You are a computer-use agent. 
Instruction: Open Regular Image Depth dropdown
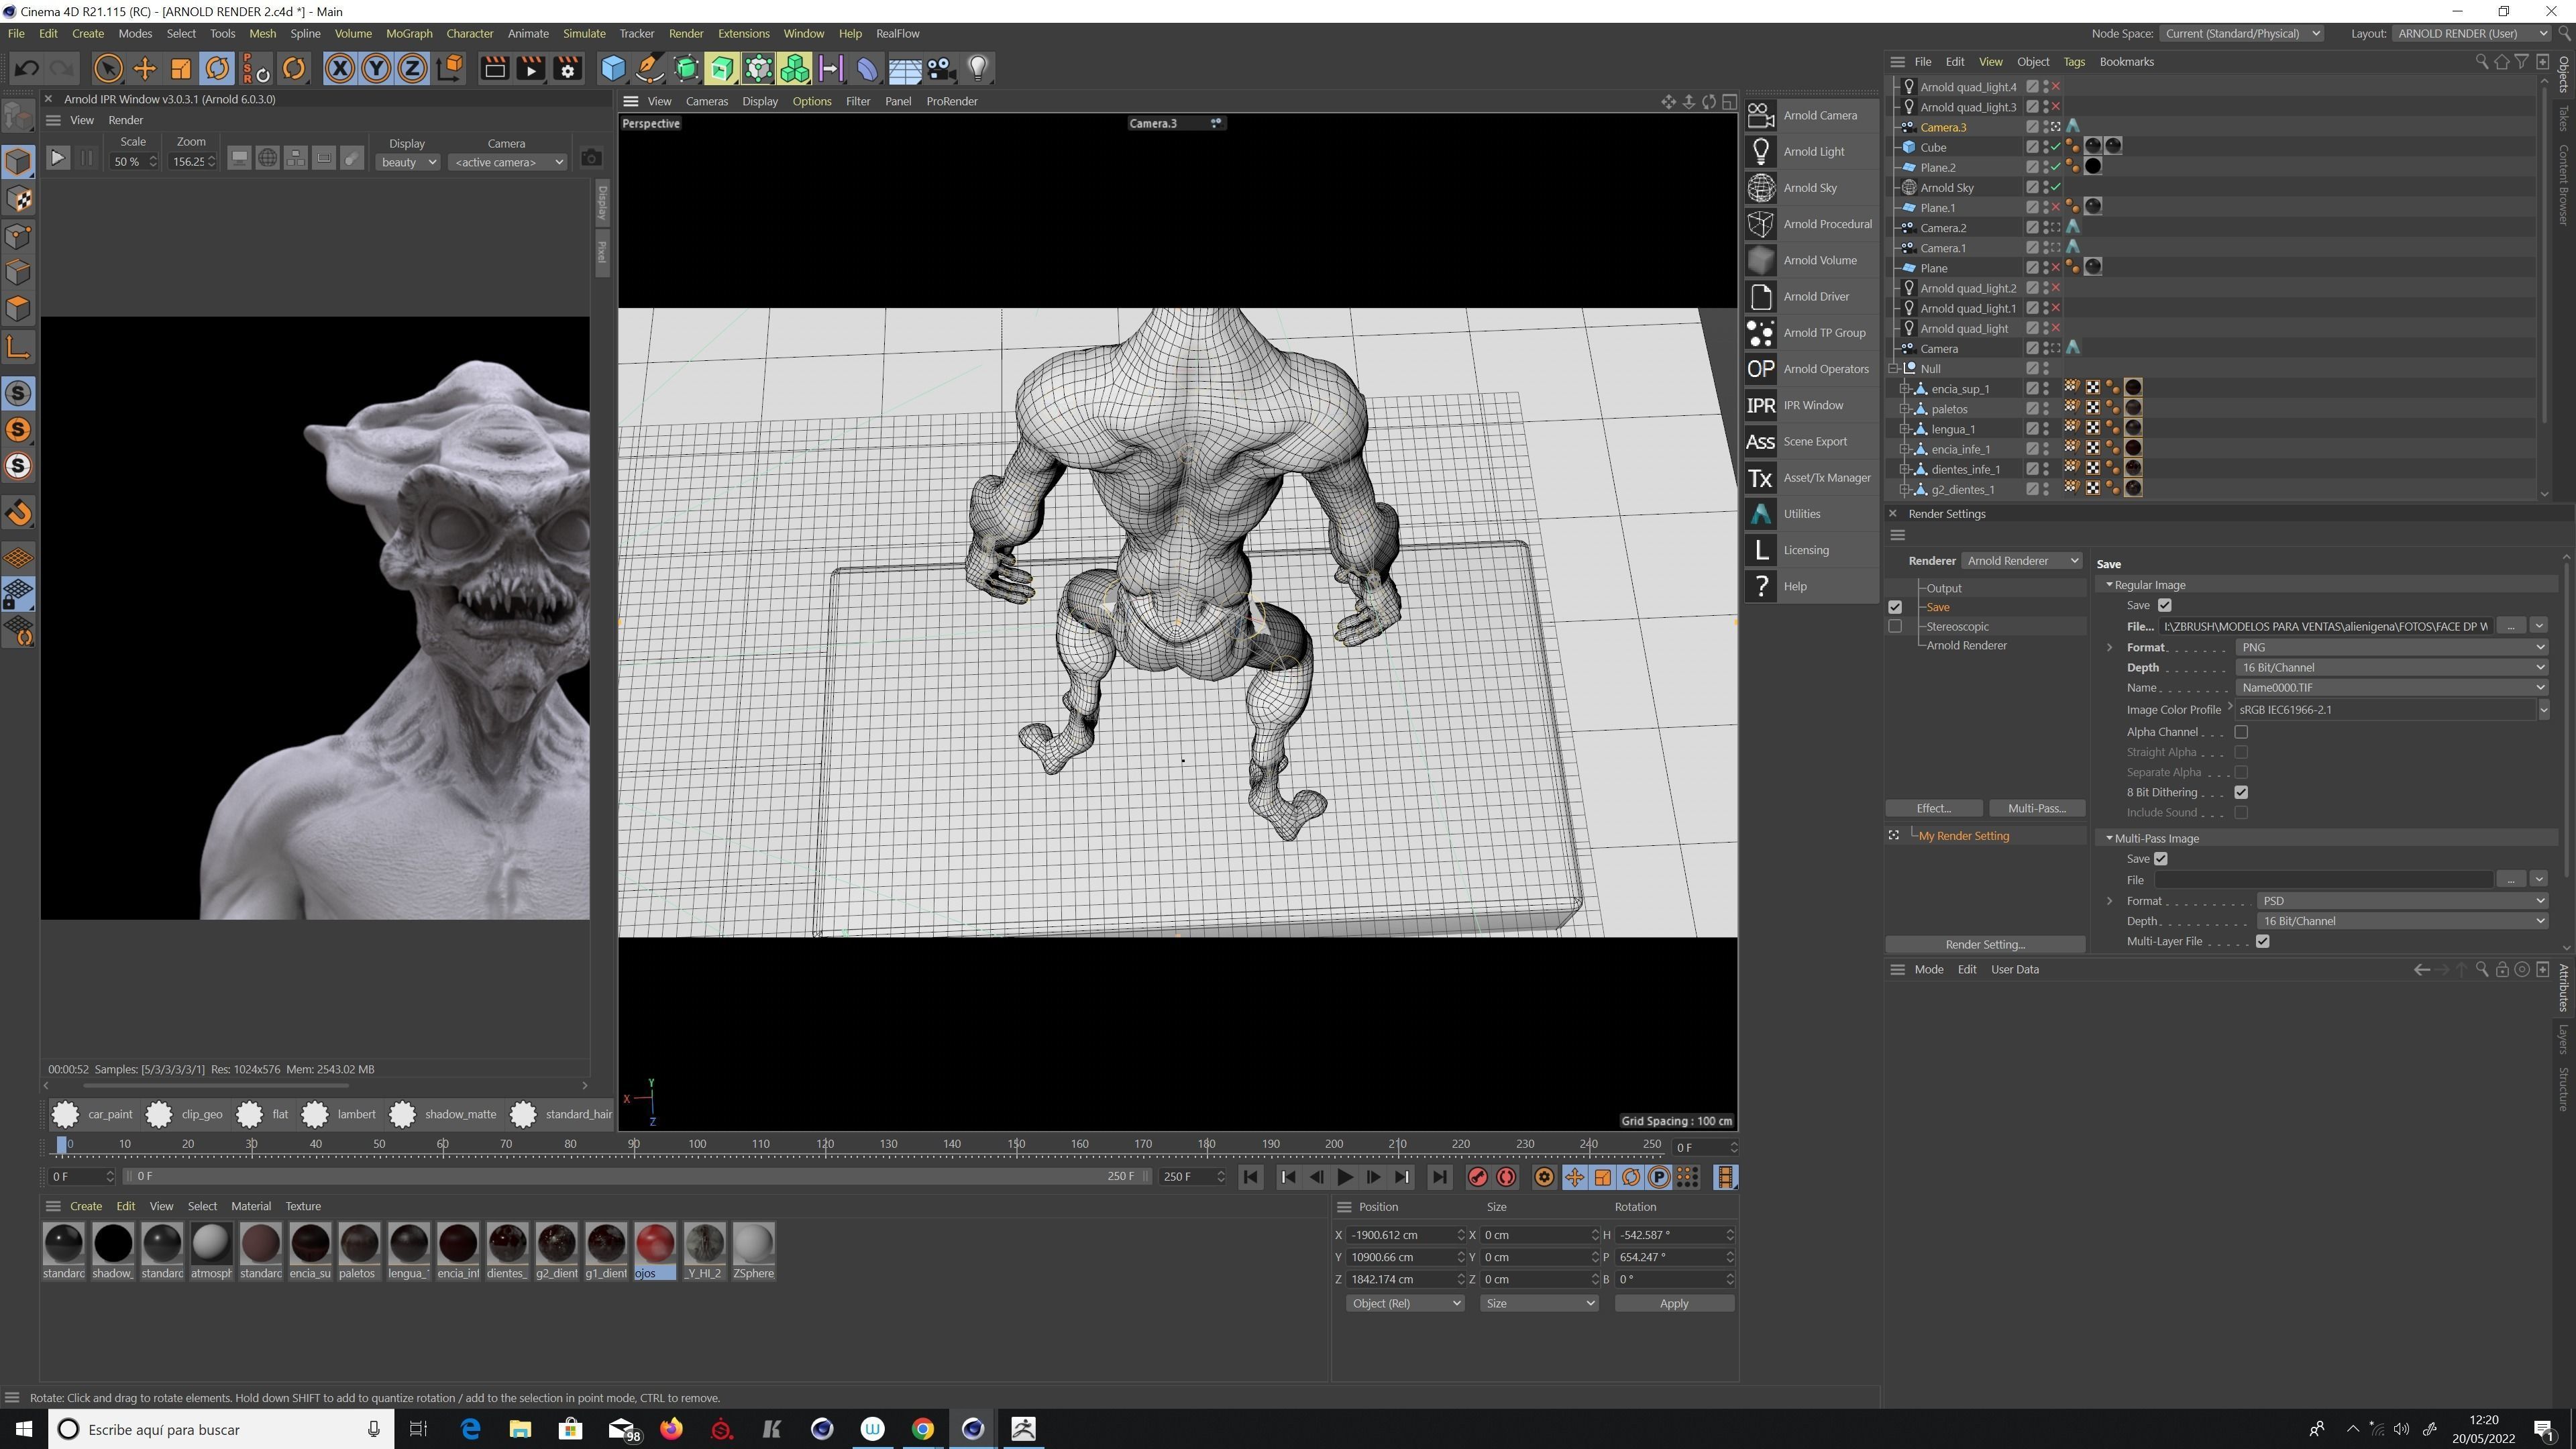[2391, 667]
